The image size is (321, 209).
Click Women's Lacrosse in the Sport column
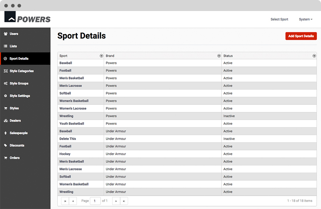click(x=73, y=108)
